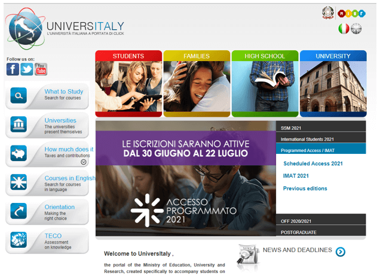
Task: Open News and Deadlines arrow button
Action: pyautogui.click(x=341, y=251)
